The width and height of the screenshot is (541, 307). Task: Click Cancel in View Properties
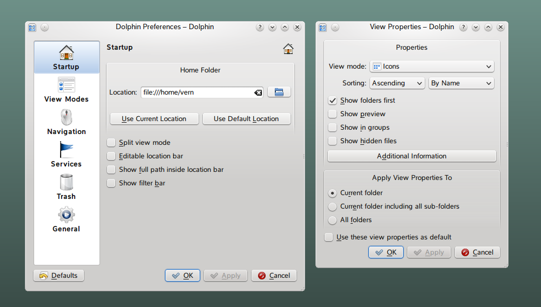click(x=477, y=252)
